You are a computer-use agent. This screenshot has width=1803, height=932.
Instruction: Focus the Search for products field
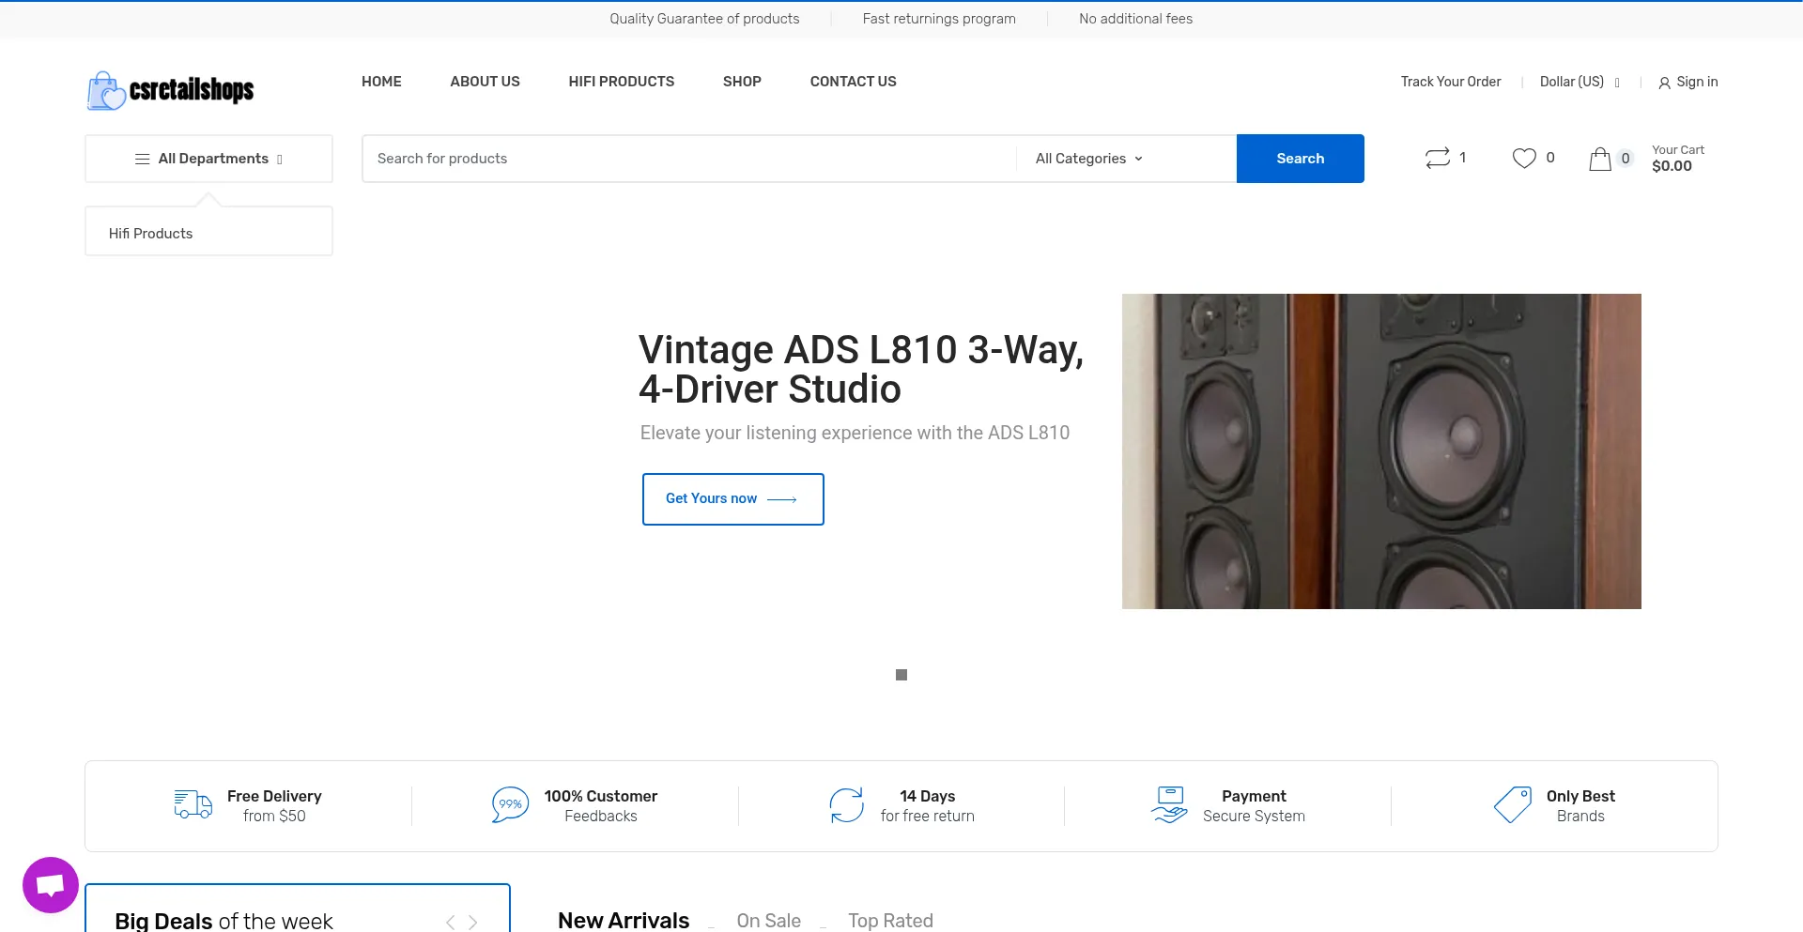690,159
